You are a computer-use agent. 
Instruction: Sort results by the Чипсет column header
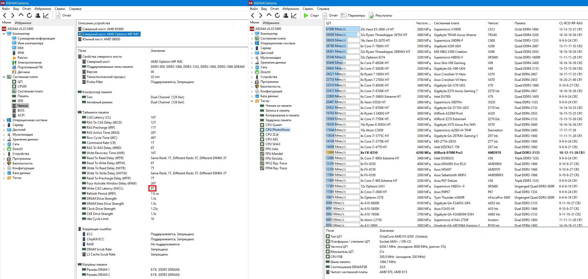click(499, 23)
